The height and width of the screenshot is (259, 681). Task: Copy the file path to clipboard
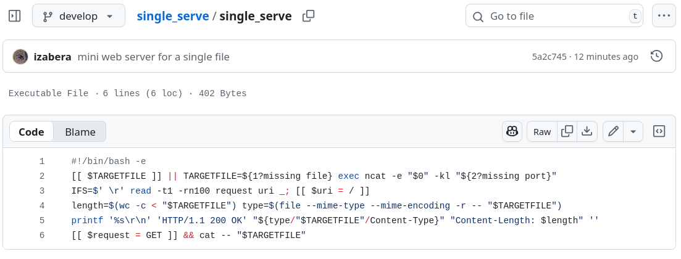pos(309,16)
